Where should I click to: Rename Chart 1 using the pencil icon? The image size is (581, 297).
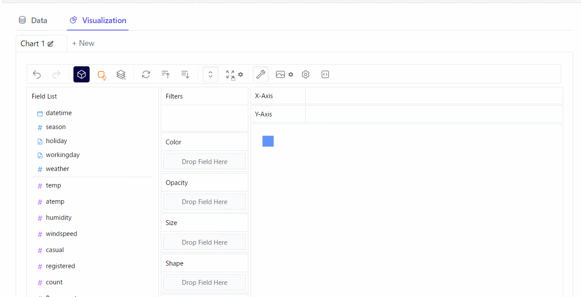click(51, 44)
